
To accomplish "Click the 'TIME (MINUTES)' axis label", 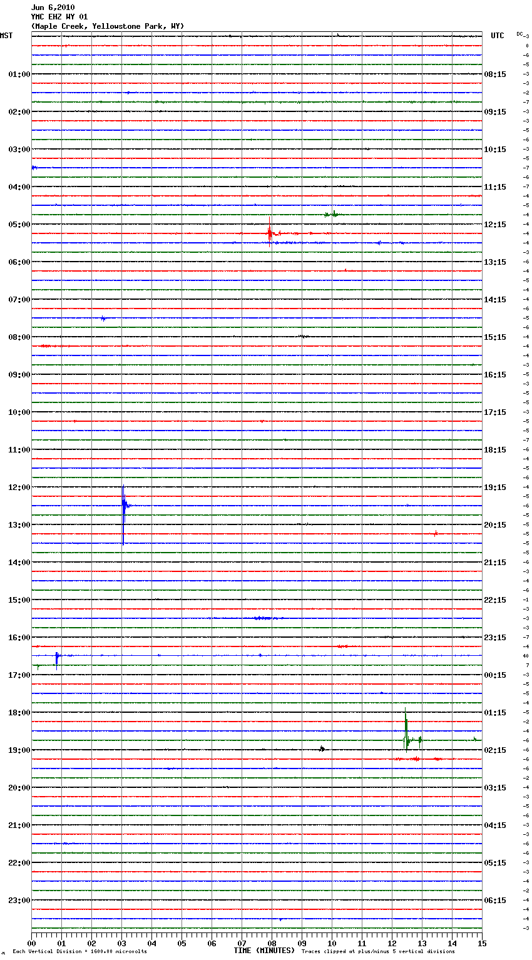I will (264, 951).
